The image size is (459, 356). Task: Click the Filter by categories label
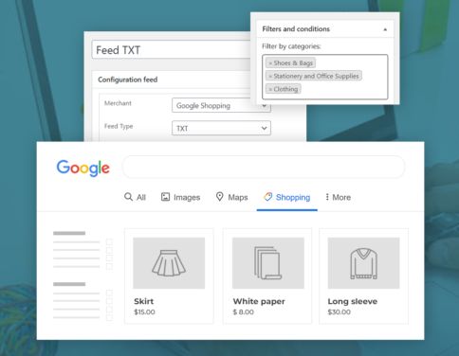click(x=291, y=46)
